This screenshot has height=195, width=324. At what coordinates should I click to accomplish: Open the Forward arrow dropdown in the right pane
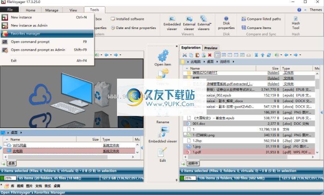click(x=300, y=55)
